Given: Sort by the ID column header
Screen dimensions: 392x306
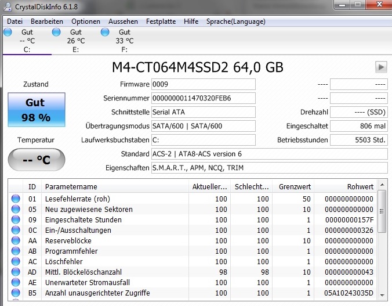Looking at the screenshot, I should coord(32,187).
